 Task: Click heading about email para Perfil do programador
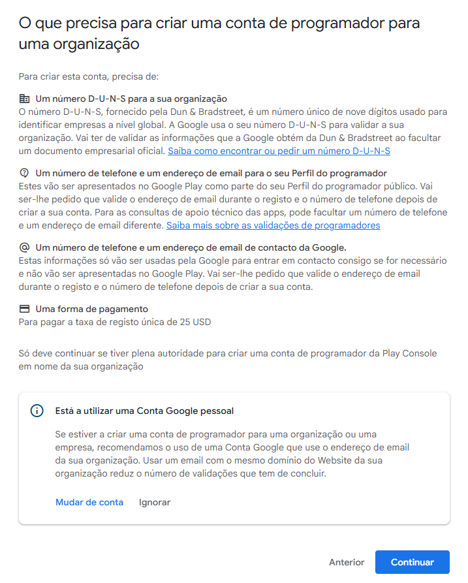tap(211, 173)
